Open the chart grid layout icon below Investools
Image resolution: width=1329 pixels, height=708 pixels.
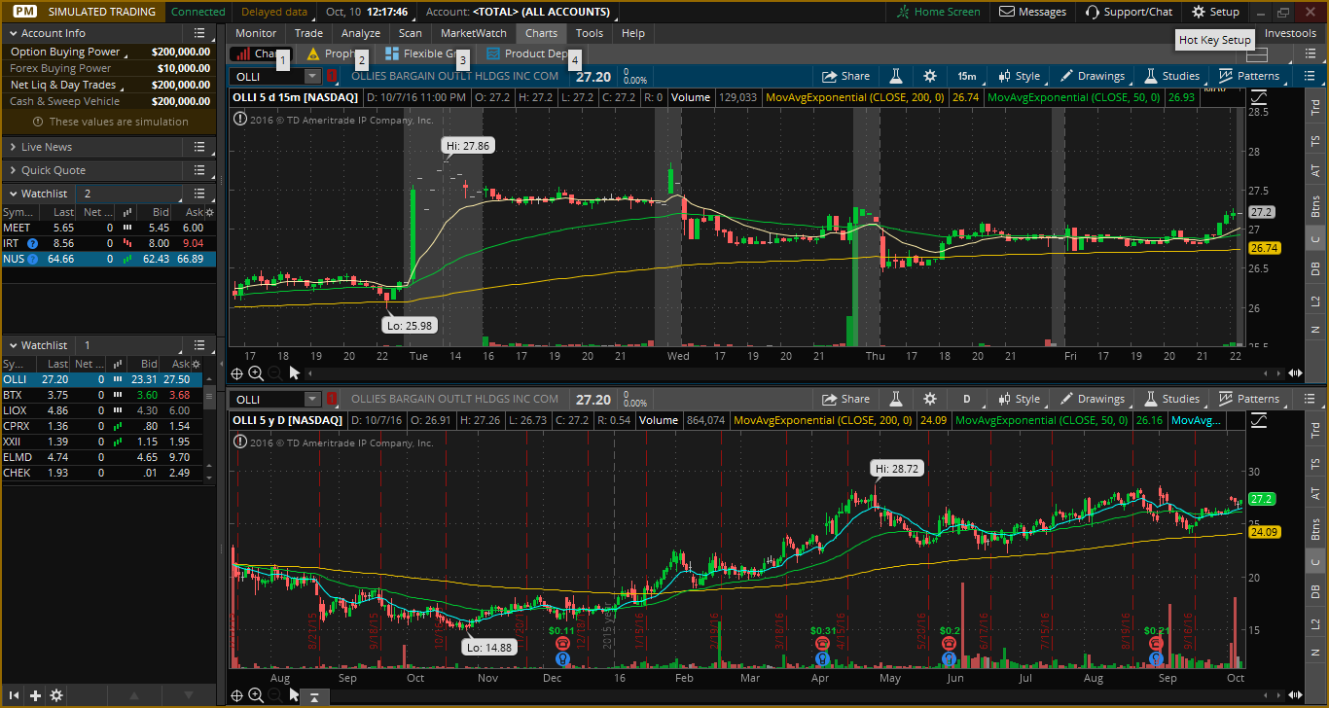[1256, 54]
